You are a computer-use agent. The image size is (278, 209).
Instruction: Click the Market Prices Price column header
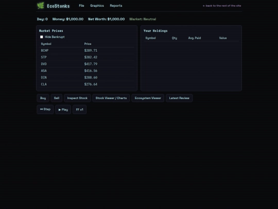[88, 44]
